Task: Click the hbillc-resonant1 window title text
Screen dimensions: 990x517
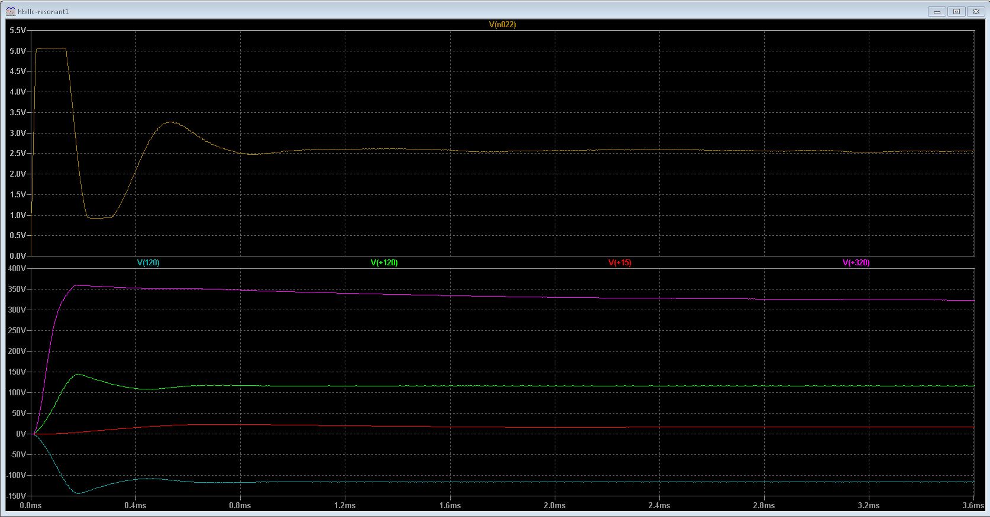Action: (43, 12)
